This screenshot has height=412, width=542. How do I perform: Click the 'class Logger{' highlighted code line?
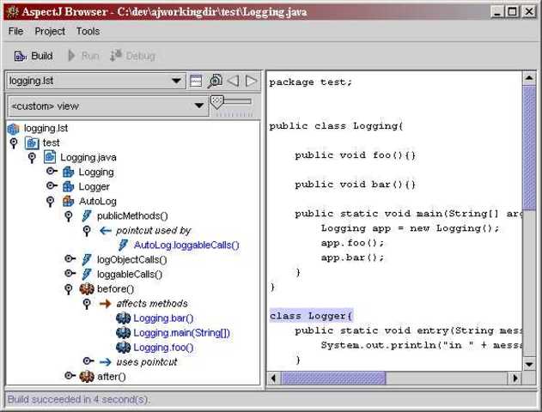pos(311,316)
